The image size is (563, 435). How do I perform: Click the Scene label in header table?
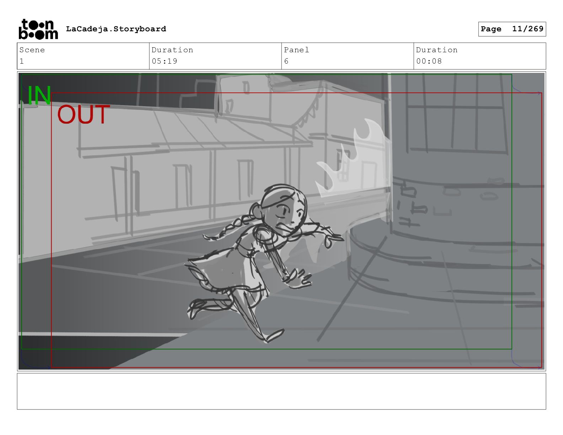(x=32, y=50)
